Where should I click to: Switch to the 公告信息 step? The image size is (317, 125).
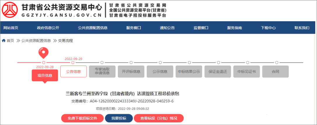click(x=74, y=71)
